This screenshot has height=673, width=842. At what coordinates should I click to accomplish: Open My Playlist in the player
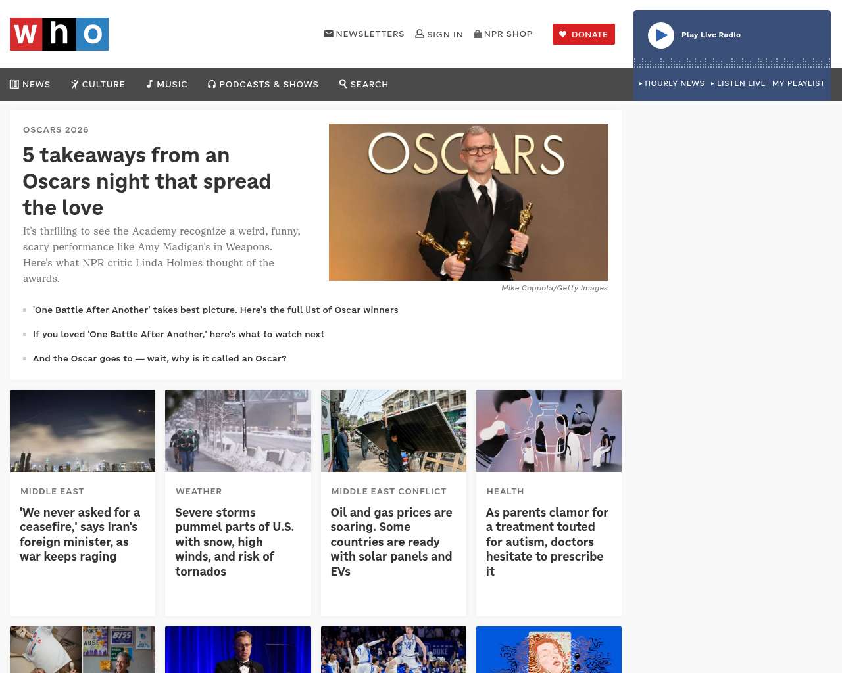(799, 83)
